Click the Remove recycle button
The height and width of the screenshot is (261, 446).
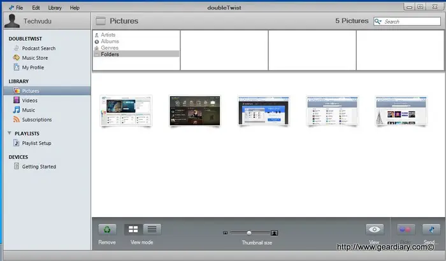107,229
